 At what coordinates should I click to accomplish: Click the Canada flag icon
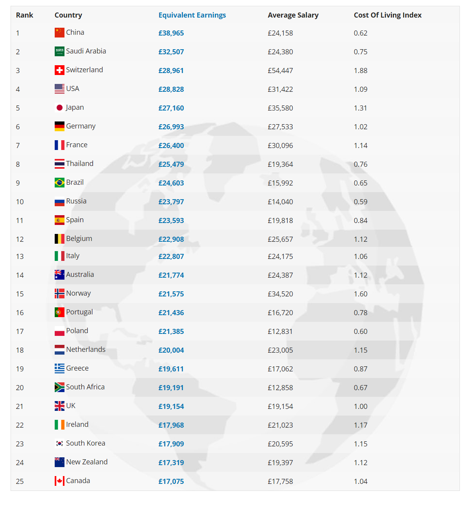(x=59, y=481)
